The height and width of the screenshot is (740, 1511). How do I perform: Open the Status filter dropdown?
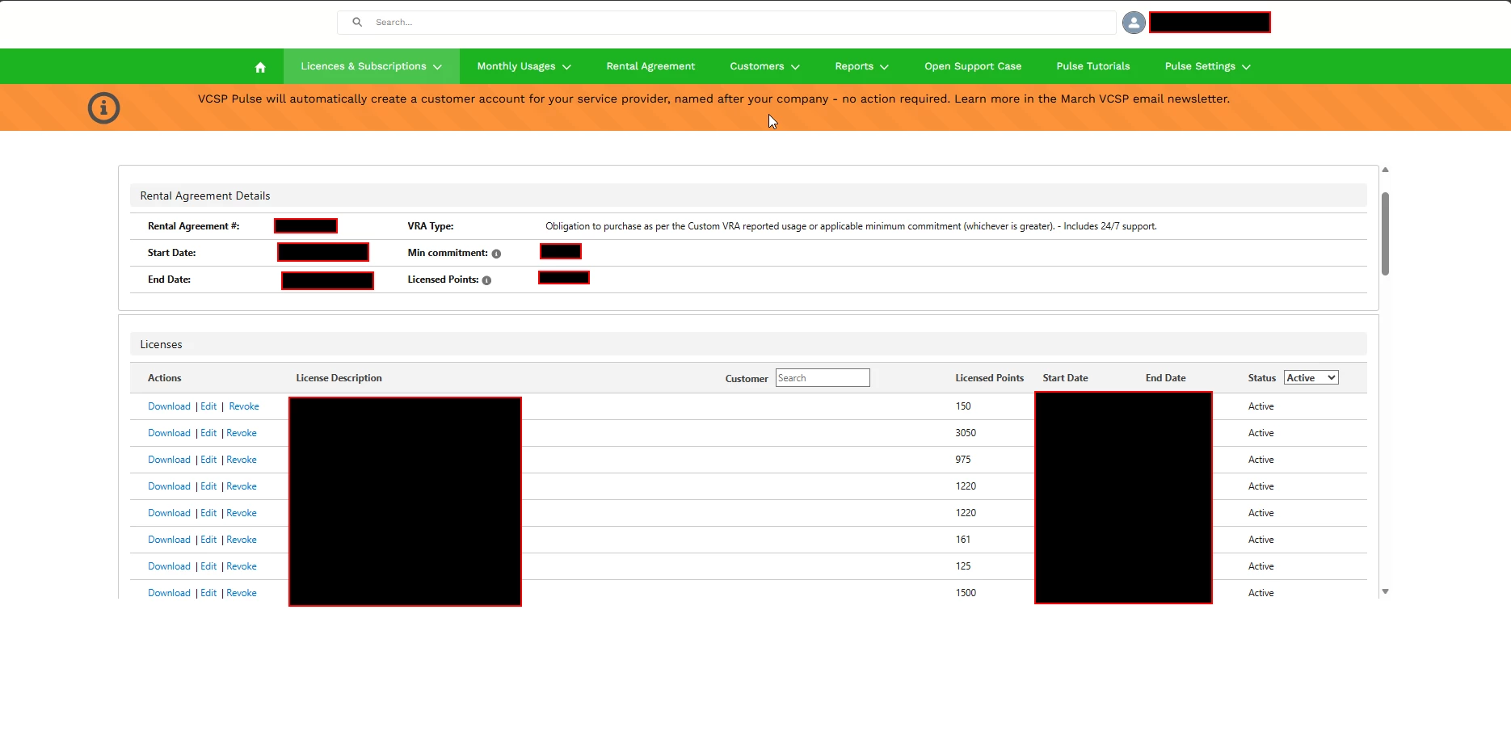pyautogui.click(x=1311, y=378)
